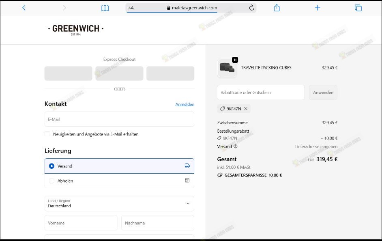Screen dimensions: 382x241
Task: Click the Greenwich logo
Action: [76, 29]
